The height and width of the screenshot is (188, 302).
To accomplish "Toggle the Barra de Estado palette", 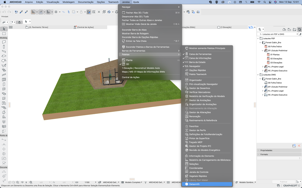I will tap(197, 62).
